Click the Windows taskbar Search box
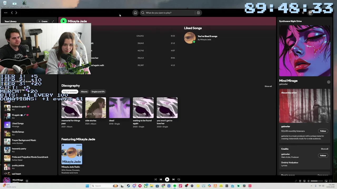Image resolution: width=337 pixels, height=189 pixels. tap(105, 186)
